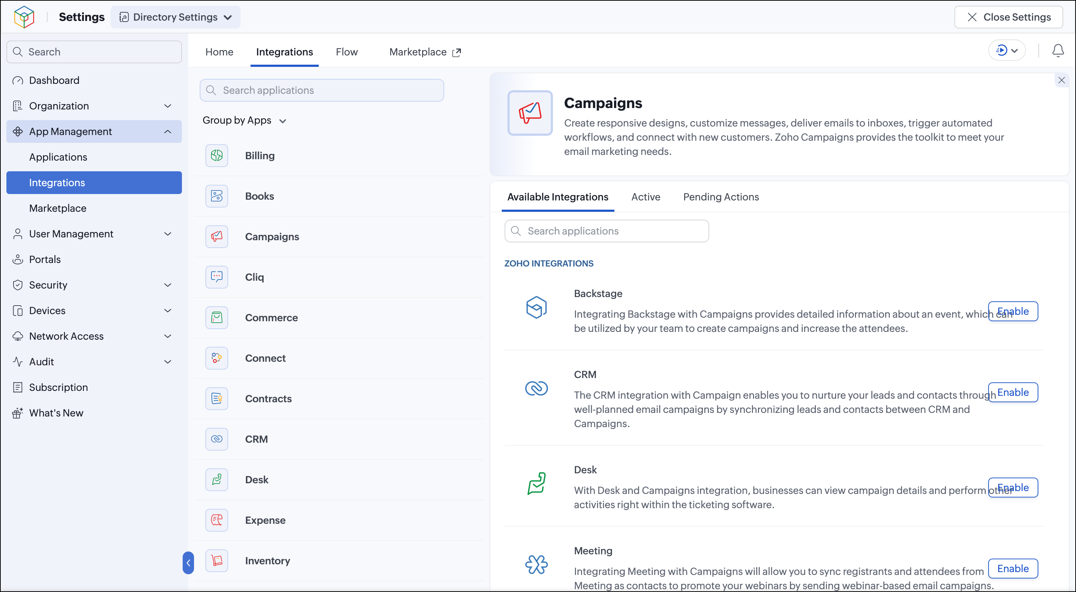
Task: Switch to the Flow tab
Action: coord(347,52)
